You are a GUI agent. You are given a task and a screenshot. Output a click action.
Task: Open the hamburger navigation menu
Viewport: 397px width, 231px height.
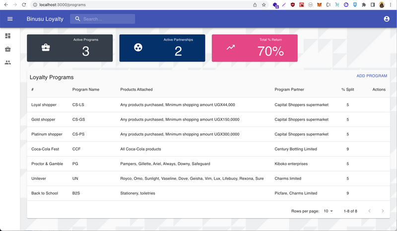pos(10,19)
